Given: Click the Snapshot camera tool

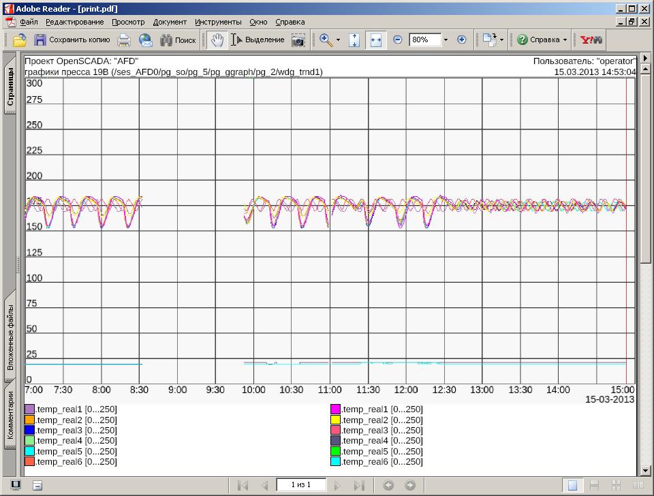Looking at the screenshot, I should pos(298,40).
